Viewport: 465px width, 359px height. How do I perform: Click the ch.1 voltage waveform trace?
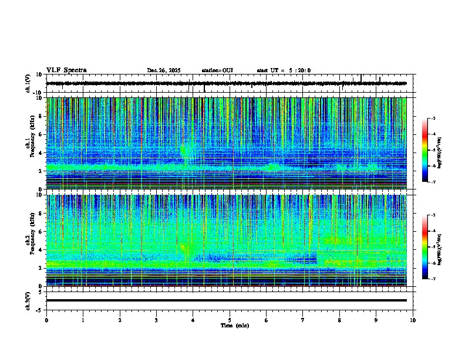point(226,83)
